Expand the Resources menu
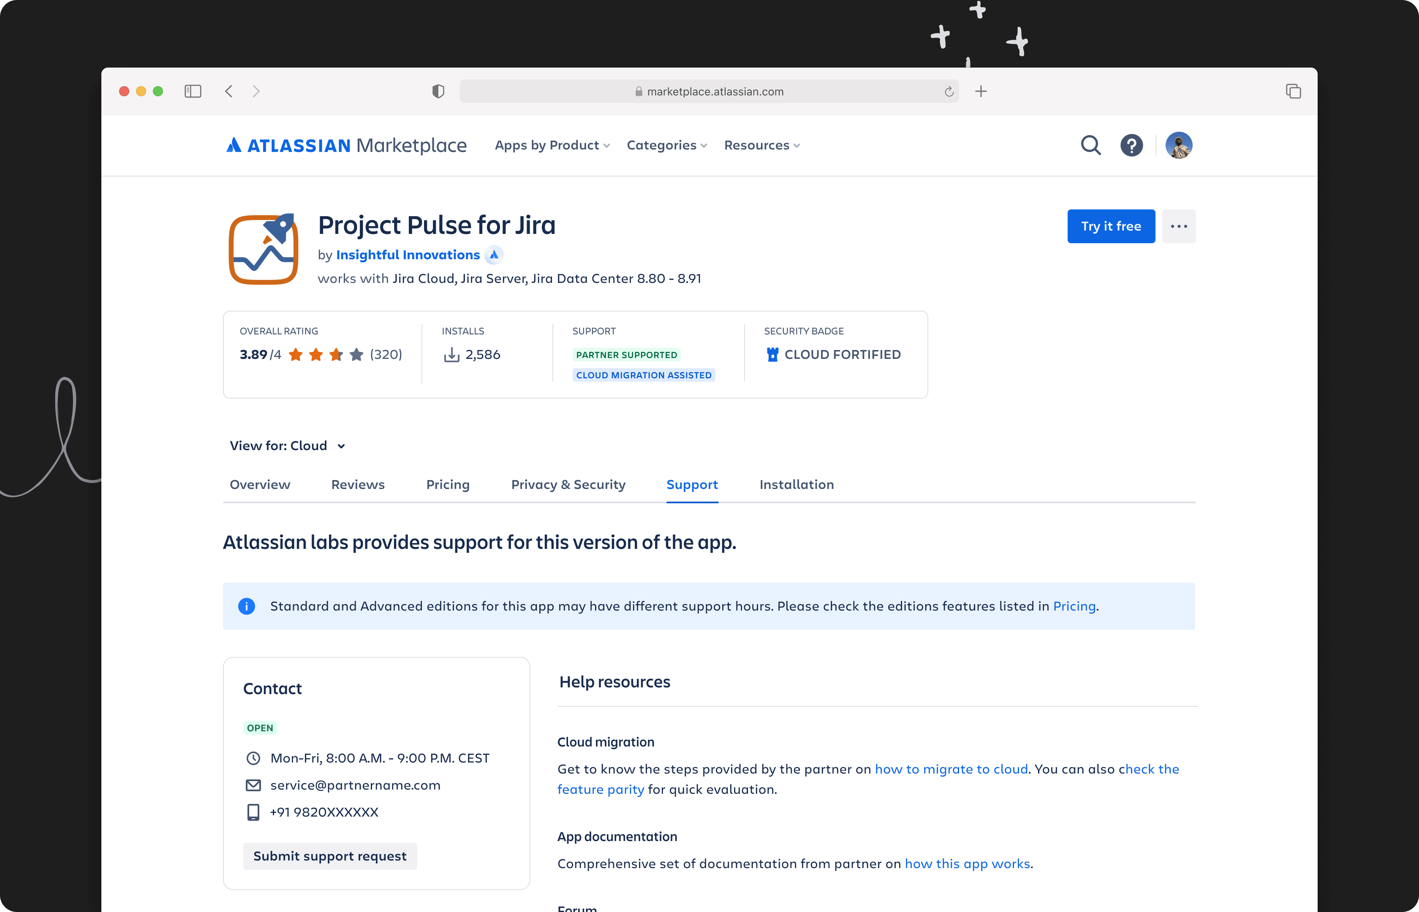The width and height of the screenshot is (1419, 912). [761, 145]
